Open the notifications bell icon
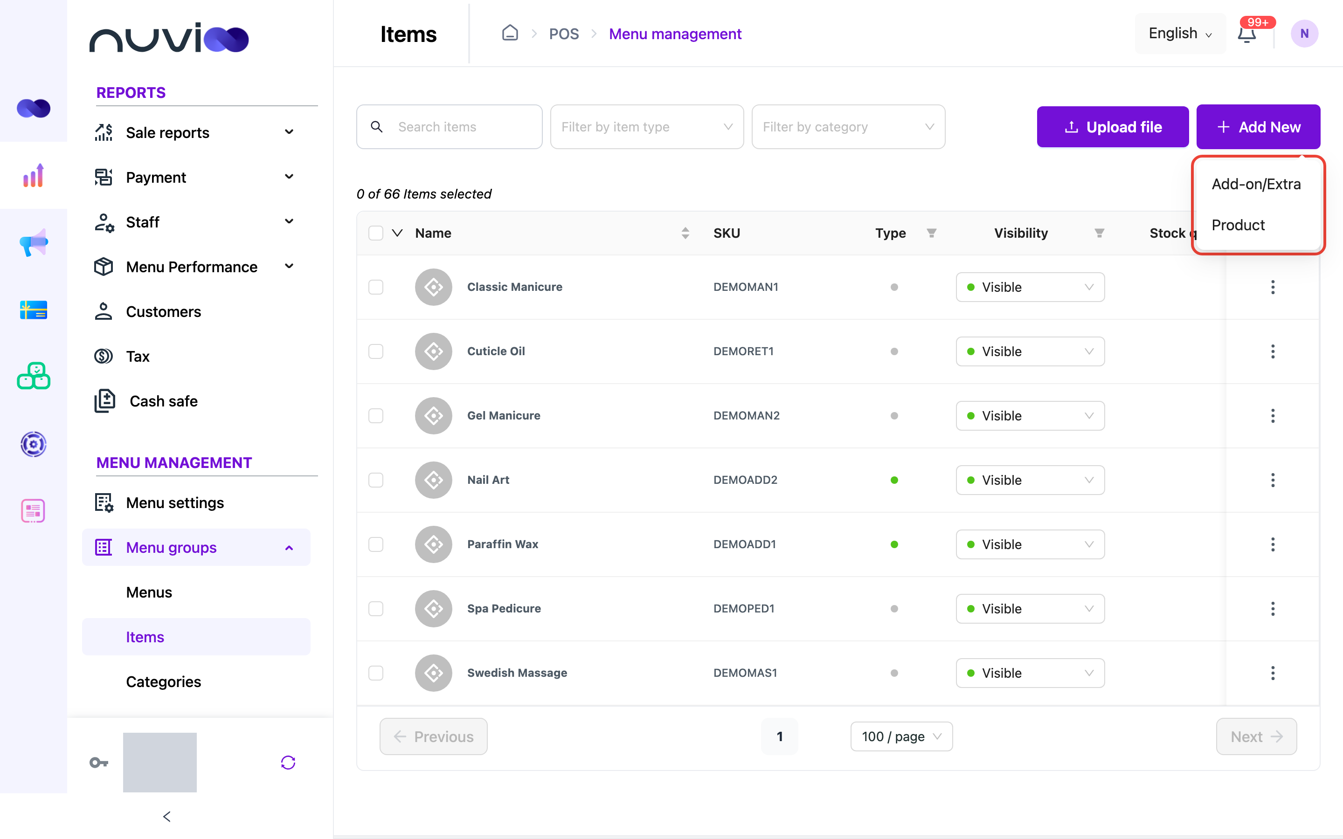Viewport: 1343px width, 839px height. coord(1246,34)
